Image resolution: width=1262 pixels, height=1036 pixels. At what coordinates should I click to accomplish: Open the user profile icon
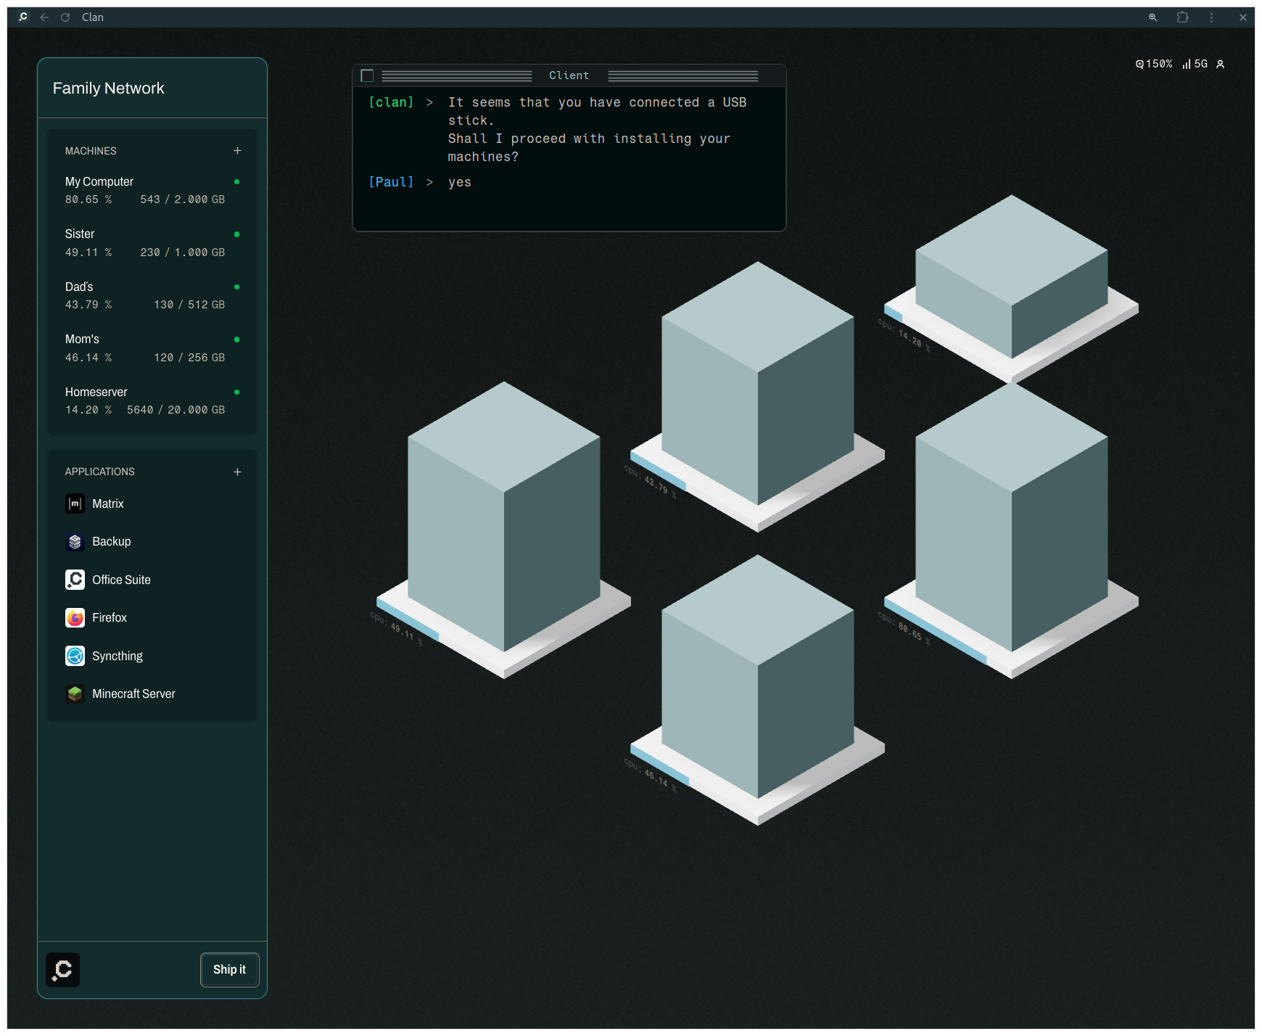pos(1221,65)
